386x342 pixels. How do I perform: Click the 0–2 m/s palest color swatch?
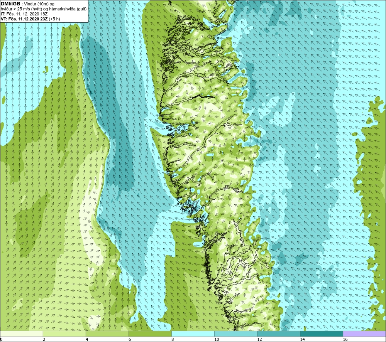pos(21,334)
